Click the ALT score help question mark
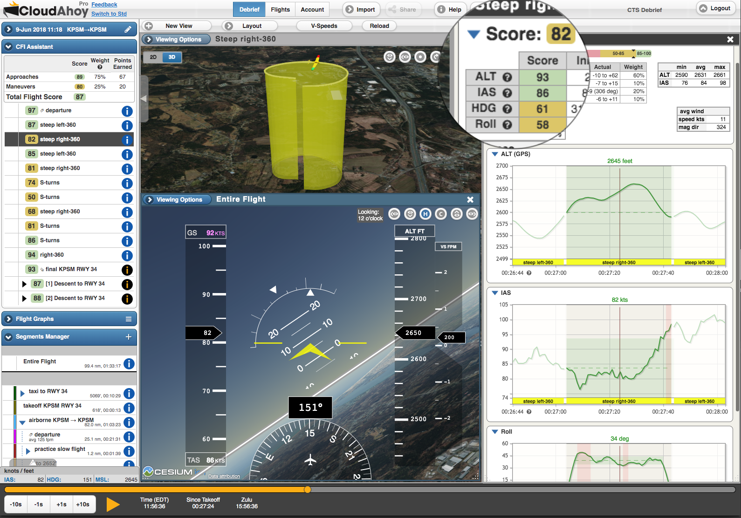741x518 pixels. pos(507,77)
